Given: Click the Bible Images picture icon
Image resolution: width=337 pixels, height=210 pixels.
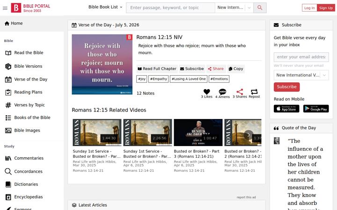Looking at the screenshot, I should [x=8, y=131].
